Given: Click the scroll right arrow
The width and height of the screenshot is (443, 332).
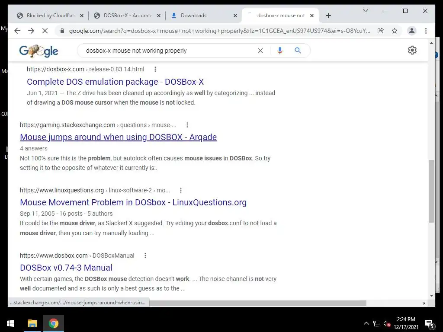Looking at the screenshot, I should click(424, 303).
